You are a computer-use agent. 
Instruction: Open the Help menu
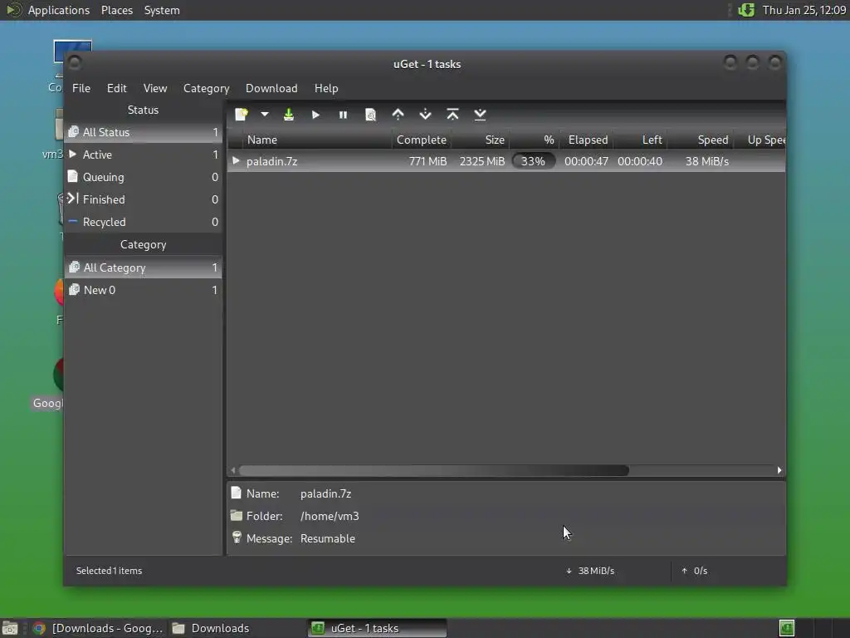coord(326,88)
